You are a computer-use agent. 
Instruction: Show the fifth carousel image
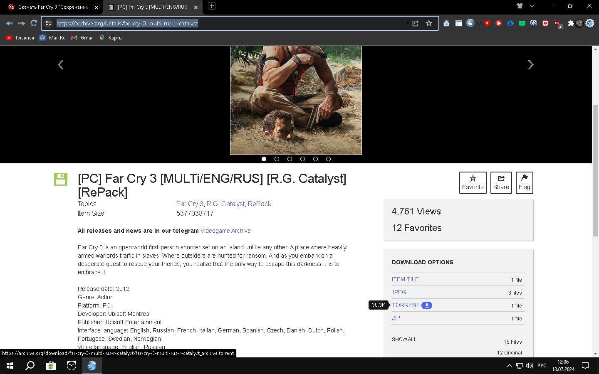pos(315,159)
